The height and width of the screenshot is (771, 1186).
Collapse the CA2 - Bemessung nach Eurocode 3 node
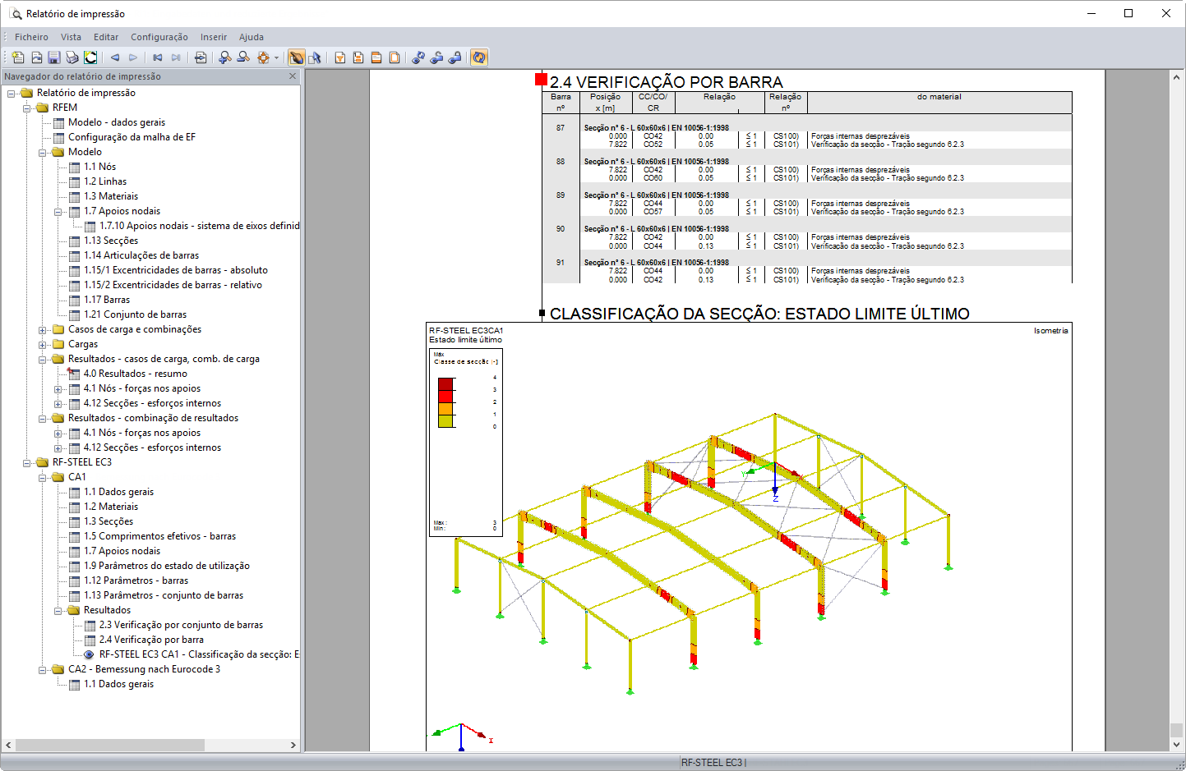pos(43,669)
